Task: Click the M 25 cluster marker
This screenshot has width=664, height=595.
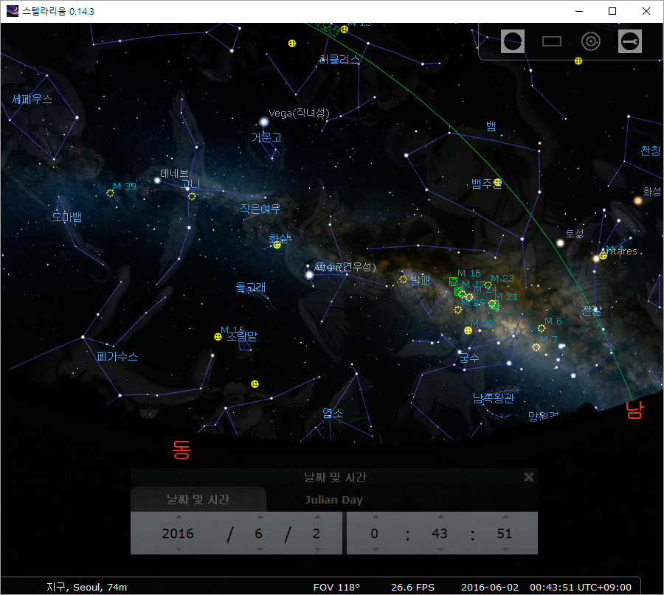Action: 457,310
